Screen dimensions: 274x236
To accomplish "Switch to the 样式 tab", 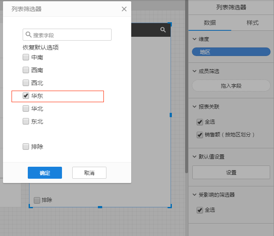I will 253,23.
